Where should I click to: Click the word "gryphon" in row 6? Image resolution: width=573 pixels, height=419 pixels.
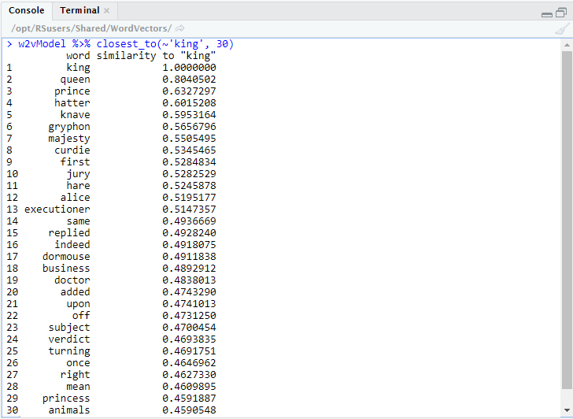68,127
